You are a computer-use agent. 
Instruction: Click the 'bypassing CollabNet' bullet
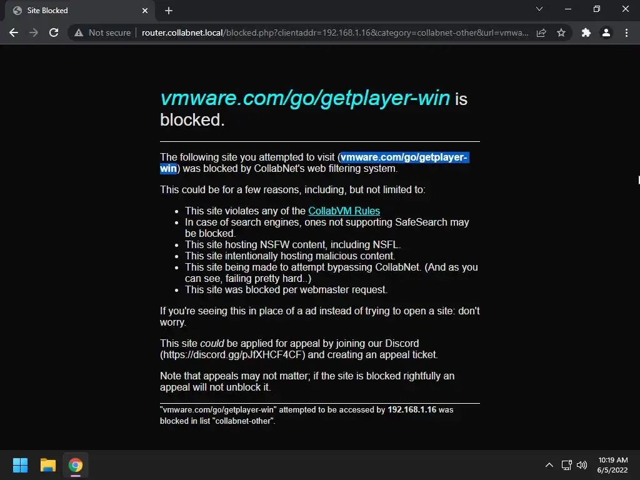click(331, 272)
